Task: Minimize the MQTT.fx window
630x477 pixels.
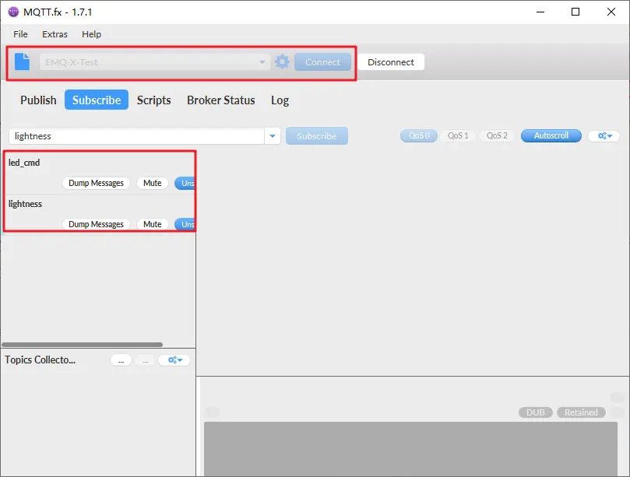Action: [540, 12]
